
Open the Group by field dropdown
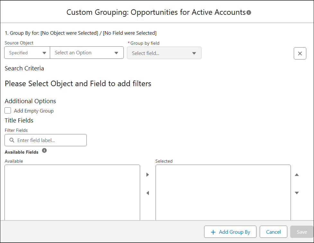(x=164, y=53)
